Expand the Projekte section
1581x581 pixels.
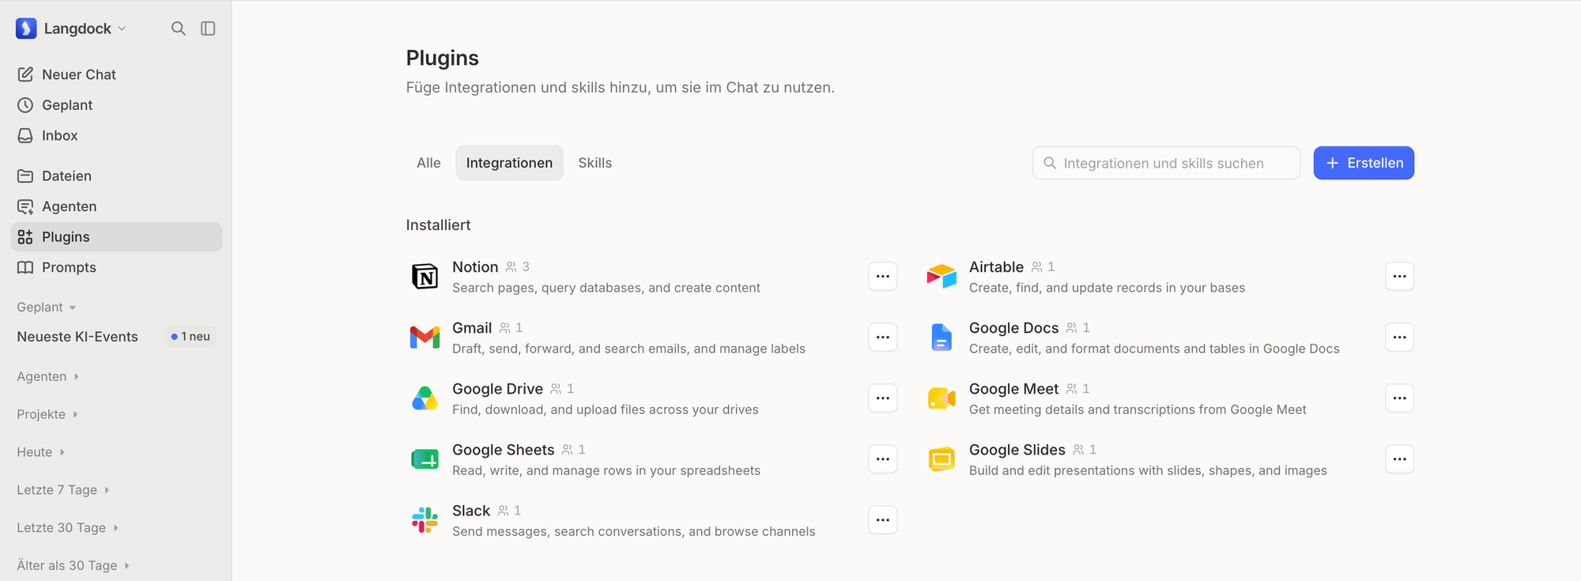(47, 414)
